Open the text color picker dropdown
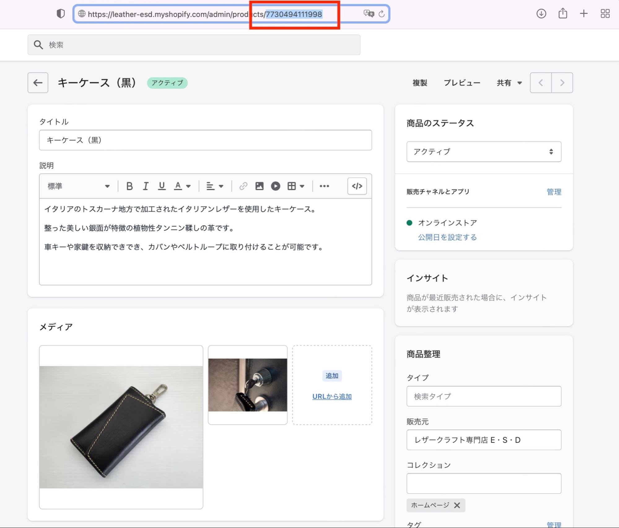Viewport: 619px width, 528px height. coord(182,186)
